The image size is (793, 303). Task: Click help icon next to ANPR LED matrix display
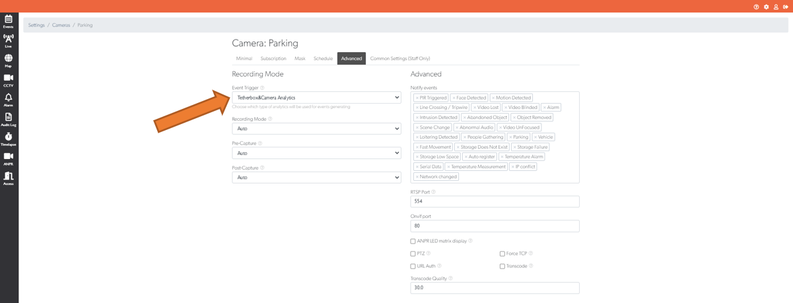coord(470,241)
